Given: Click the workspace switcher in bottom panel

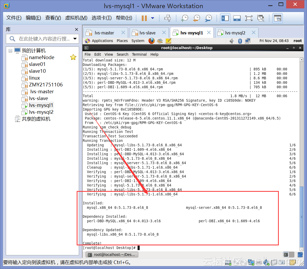Looking at the screenshot, I should pyautogui.click(x=289, y=255).
